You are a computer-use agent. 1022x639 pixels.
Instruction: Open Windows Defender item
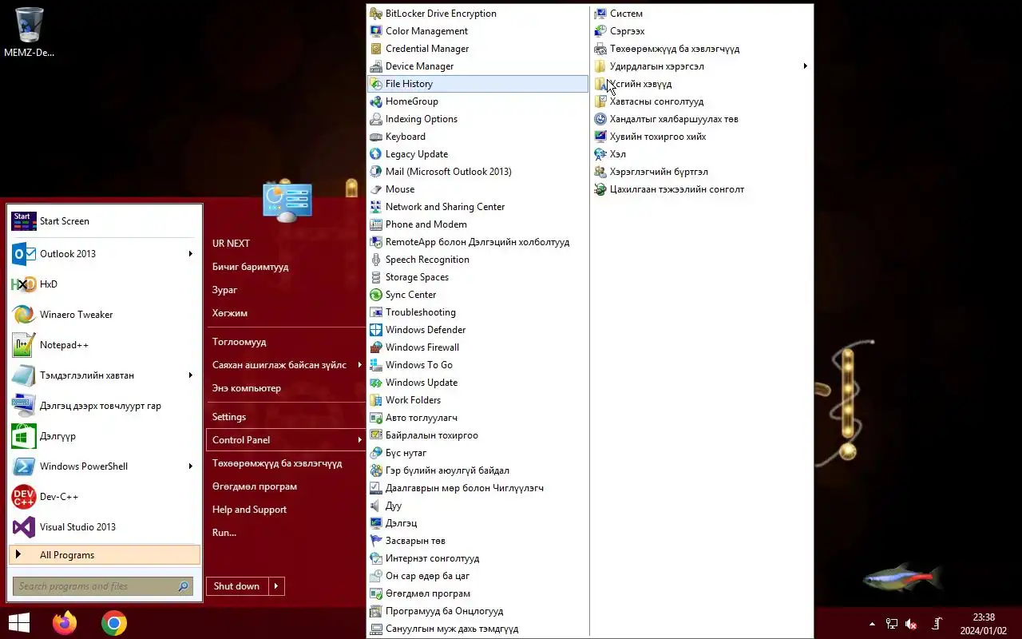click(477, 330)
